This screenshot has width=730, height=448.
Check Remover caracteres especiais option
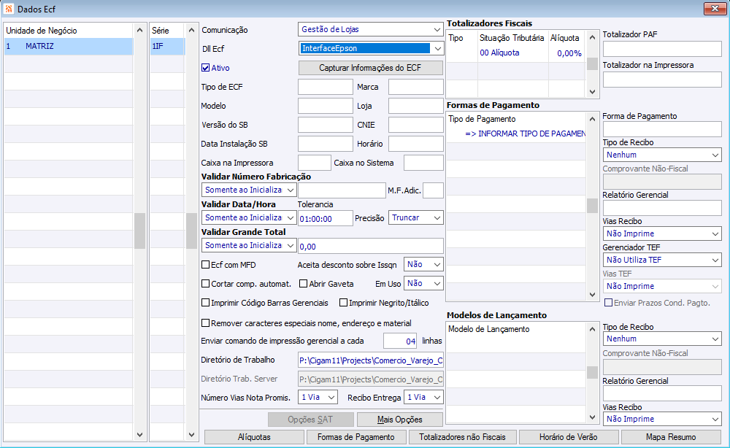205,323
